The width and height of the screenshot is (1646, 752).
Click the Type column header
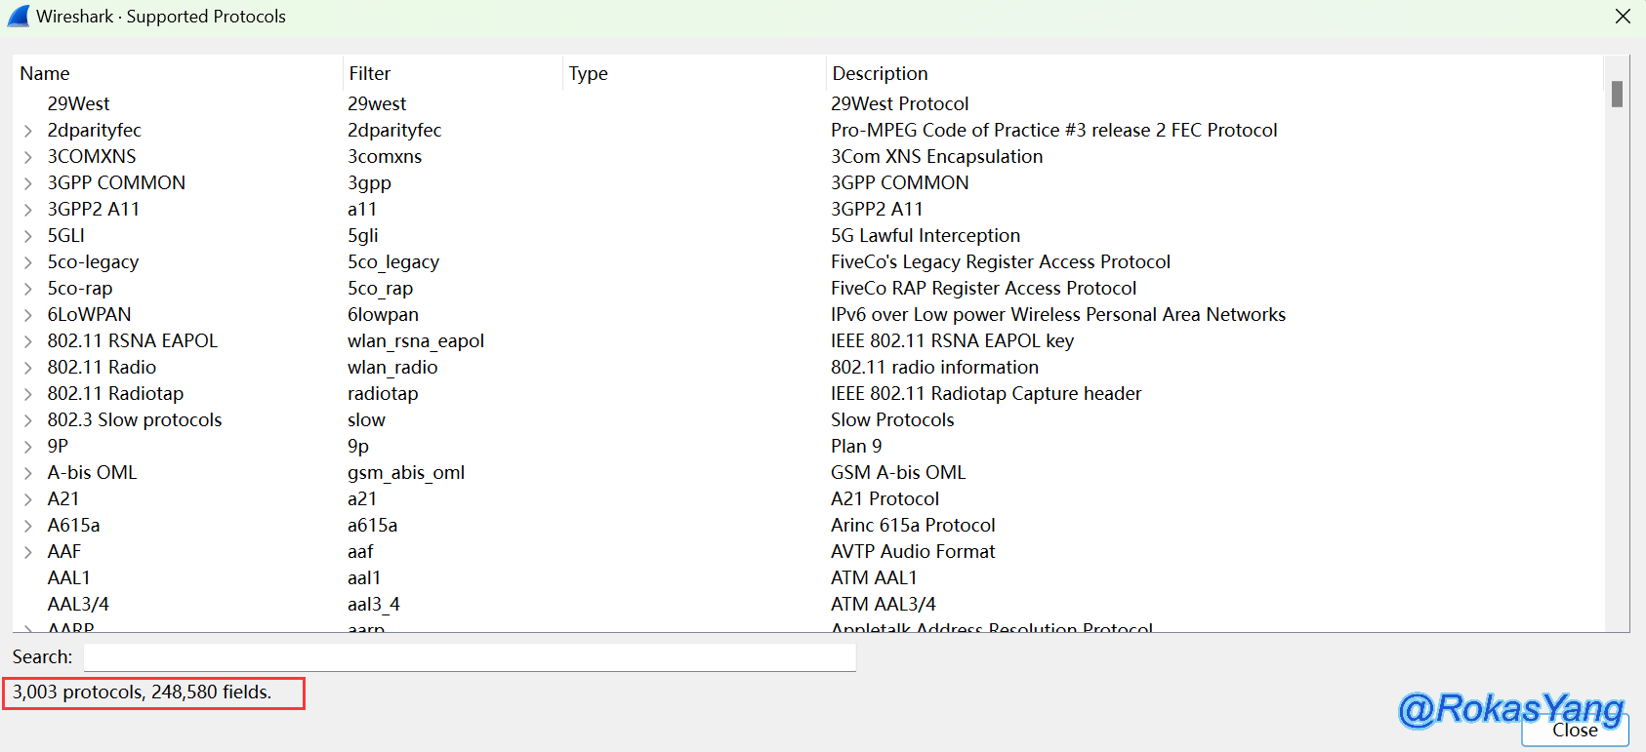(588, 73)
